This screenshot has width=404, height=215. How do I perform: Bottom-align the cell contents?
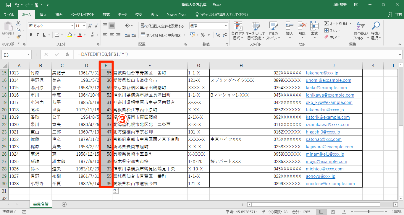pyautogui.click(x=118, y=26)
